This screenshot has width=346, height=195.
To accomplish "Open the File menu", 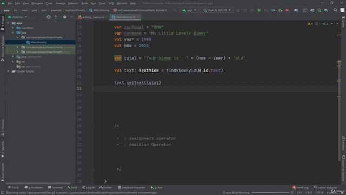I will pos(10,3).
